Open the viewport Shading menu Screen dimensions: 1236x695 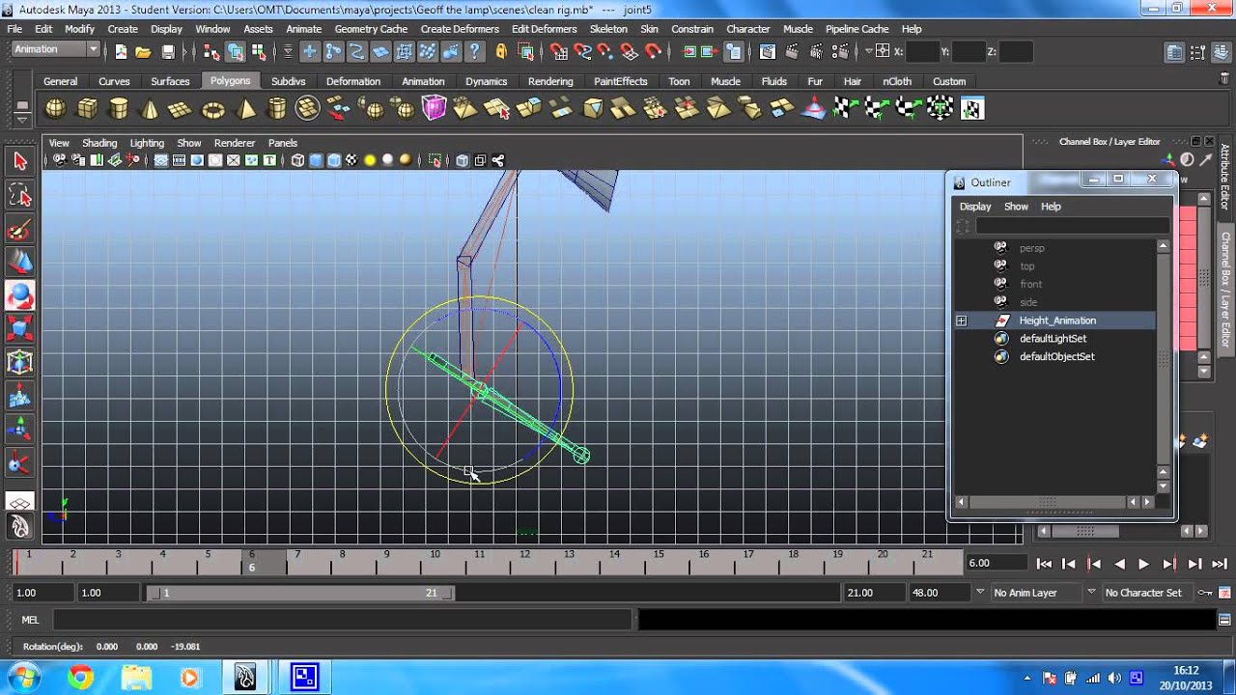point(99,143)
